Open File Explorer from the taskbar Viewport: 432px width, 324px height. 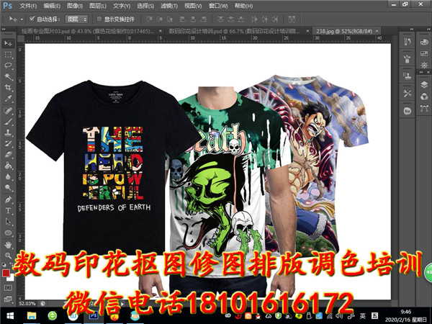(x=32, y=316)
